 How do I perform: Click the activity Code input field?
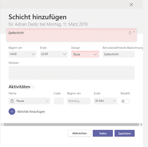click(59, 101)
